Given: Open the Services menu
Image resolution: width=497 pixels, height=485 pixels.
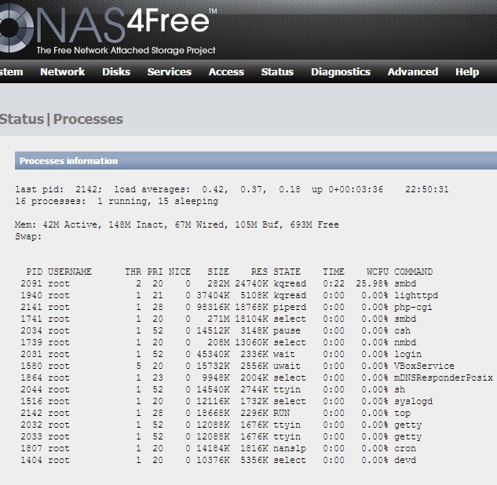Looking at the screenshot, I should (x=170, y=72).
